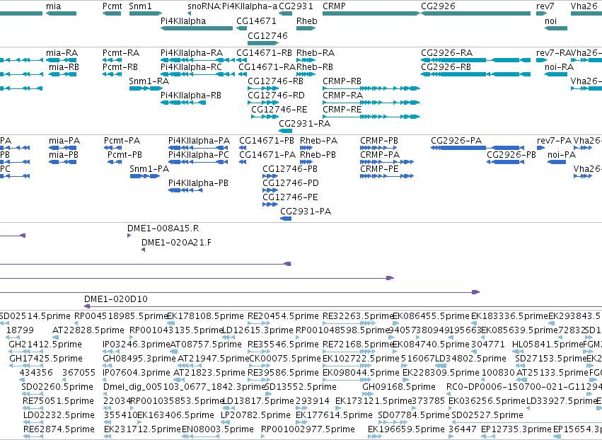Image resolution: width=602 pixels, height=440 pixels.
Task: Click the SD02527.5prime EST label
Action: pos(487,415)
